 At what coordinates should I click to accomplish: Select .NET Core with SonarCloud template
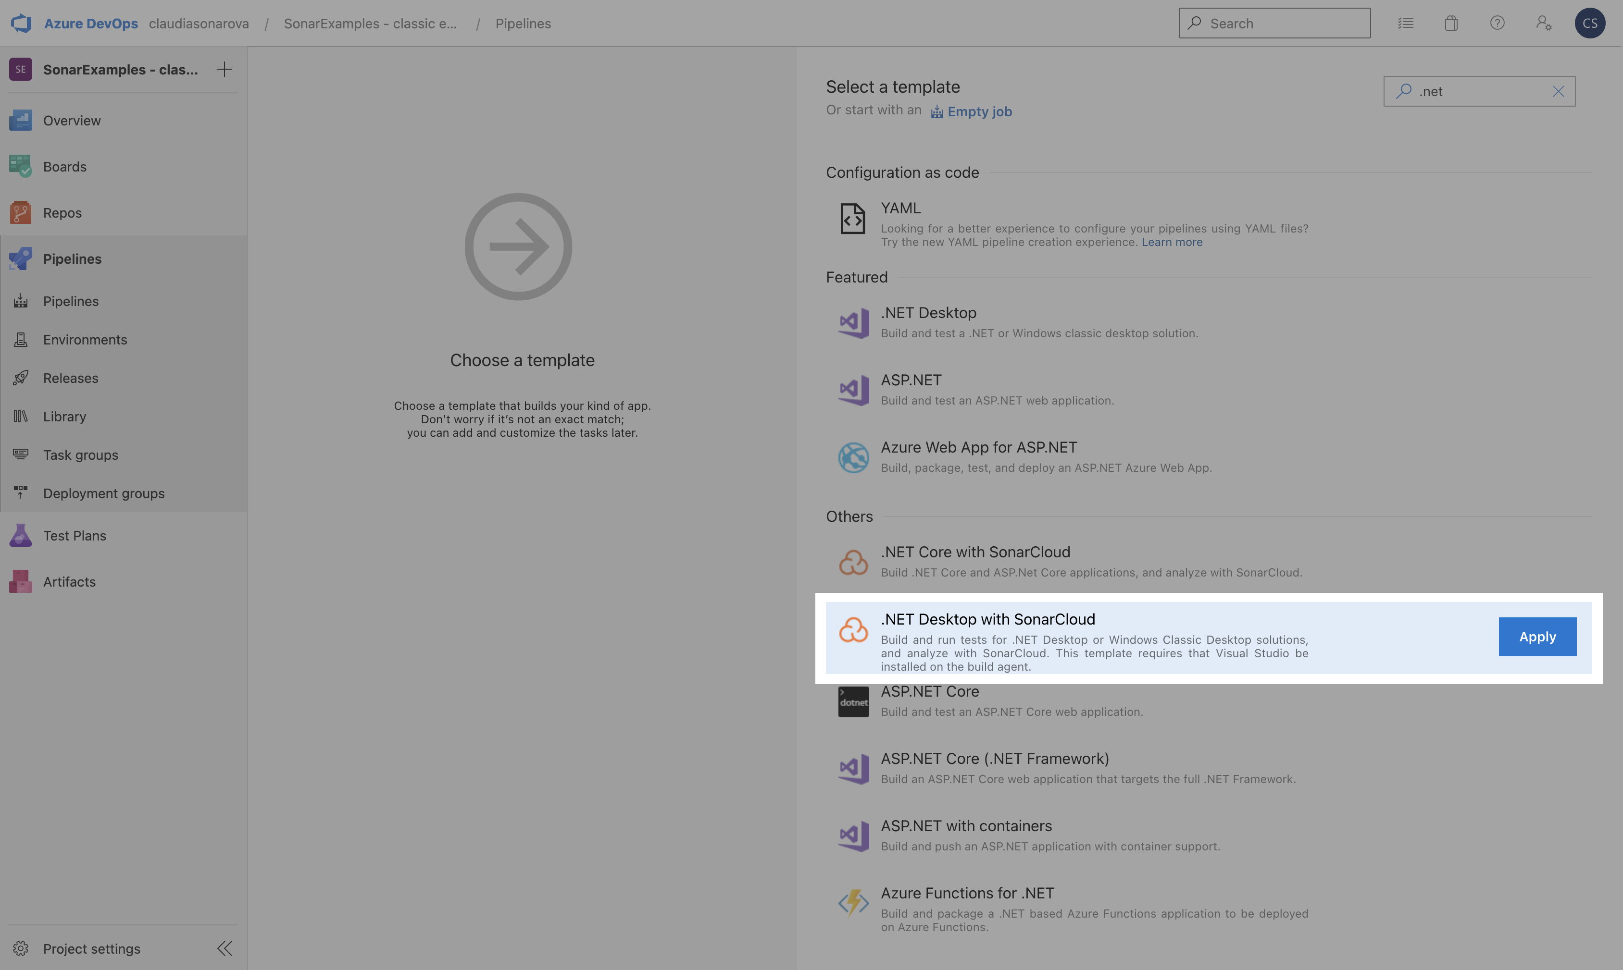coord(1209,562)
